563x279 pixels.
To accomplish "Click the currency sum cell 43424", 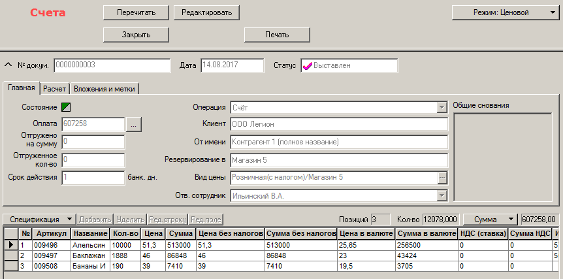I will pos(426,255).
